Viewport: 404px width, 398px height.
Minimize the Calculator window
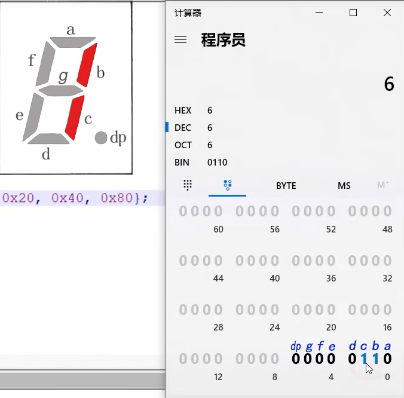click(319, 13)
